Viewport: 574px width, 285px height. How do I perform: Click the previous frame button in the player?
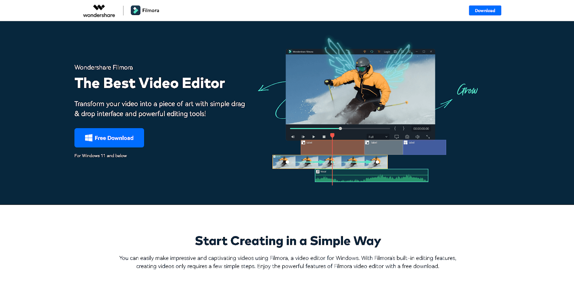click(x=293, y=137)
